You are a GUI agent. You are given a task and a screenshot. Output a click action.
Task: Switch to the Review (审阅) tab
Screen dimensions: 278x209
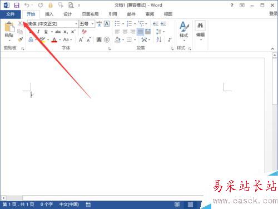click(150, 14)
